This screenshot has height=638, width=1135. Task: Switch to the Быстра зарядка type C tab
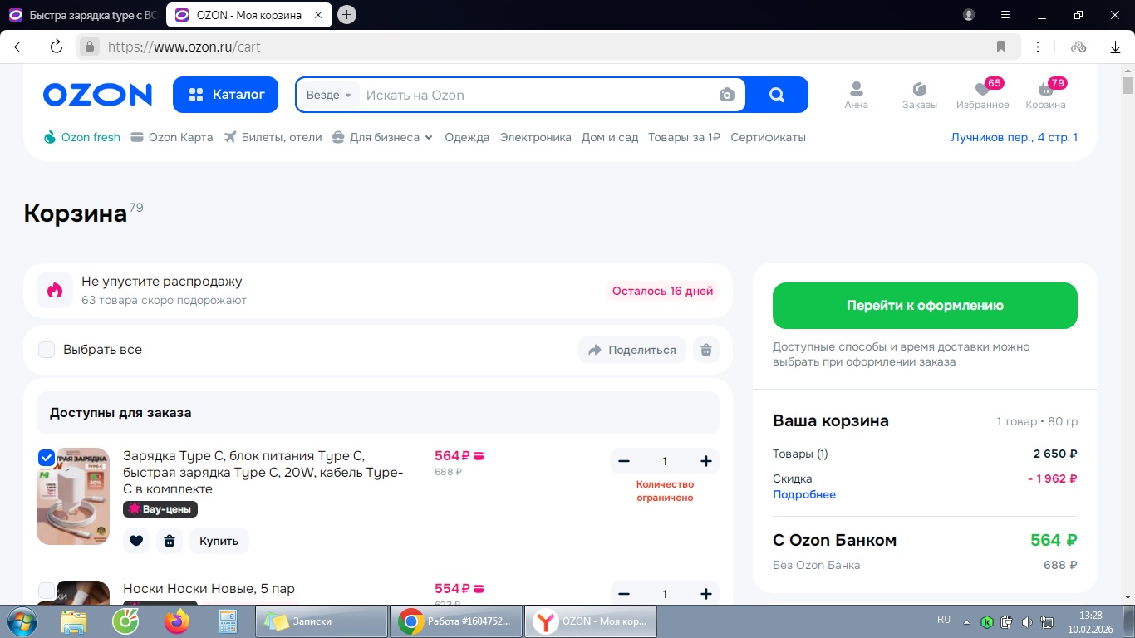(x=81, y=15)
